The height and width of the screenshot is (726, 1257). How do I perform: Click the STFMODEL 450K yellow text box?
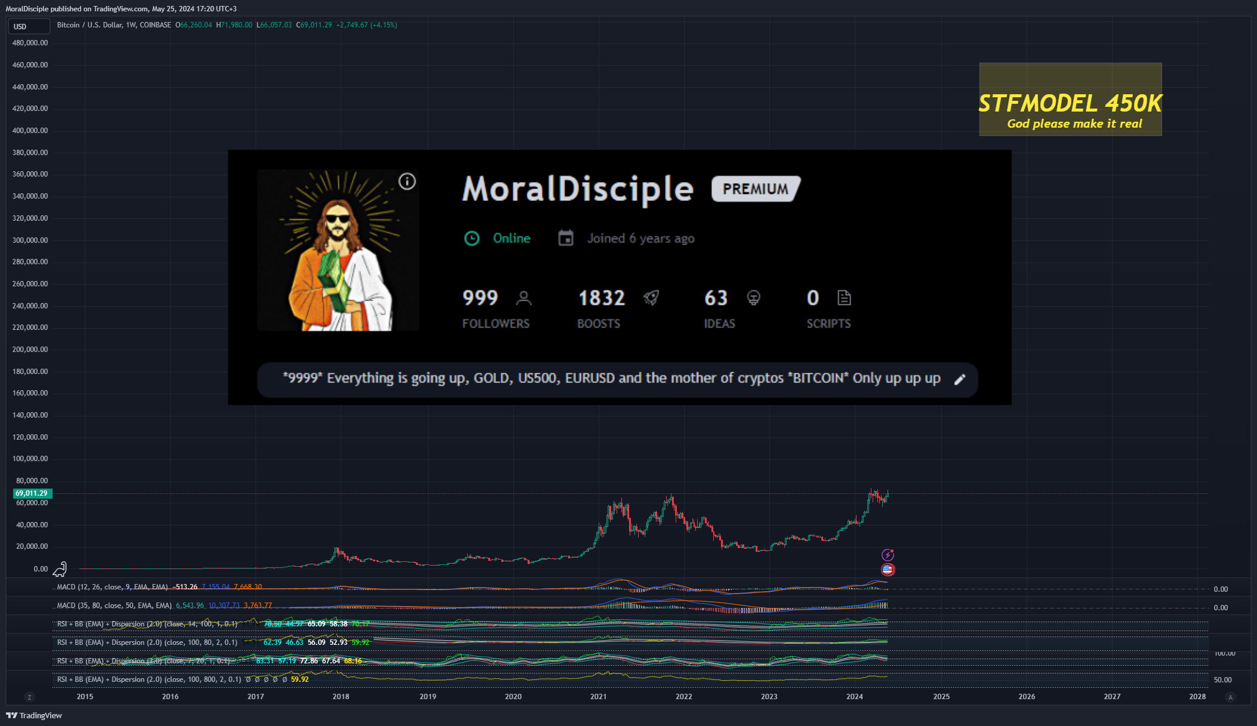coord(1070,100)
